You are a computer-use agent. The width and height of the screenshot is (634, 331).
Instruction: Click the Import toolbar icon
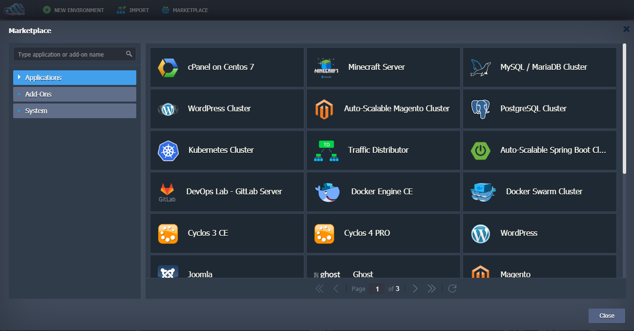click(x=121, y=10)
